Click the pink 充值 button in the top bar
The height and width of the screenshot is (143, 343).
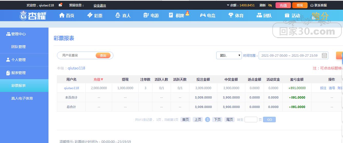coord(283,5)
